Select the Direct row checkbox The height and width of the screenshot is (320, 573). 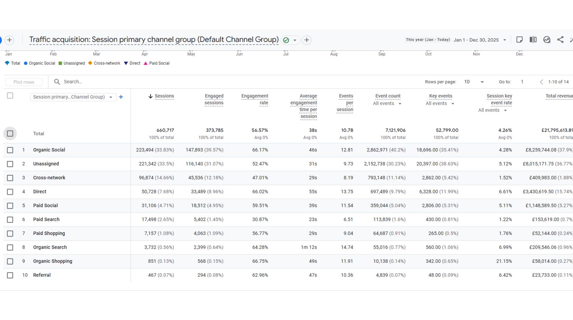(10, 192)
